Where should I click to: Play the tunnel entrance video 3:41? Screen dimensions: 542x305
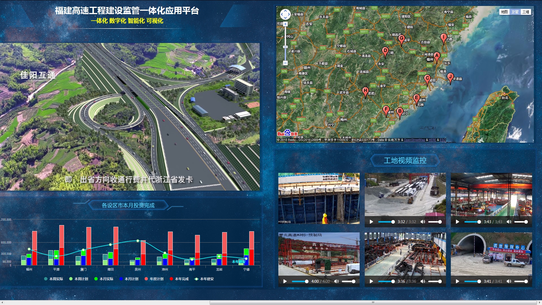[x=457, y=281]
